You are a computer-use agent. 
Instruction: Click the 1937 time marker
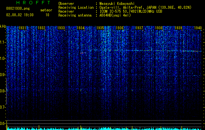pyautogui.click(x=139, y=28)
